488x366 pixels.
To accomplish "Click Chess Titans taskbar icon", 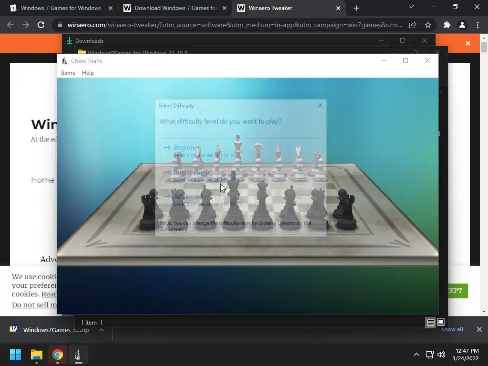I will tap(78, 355).
